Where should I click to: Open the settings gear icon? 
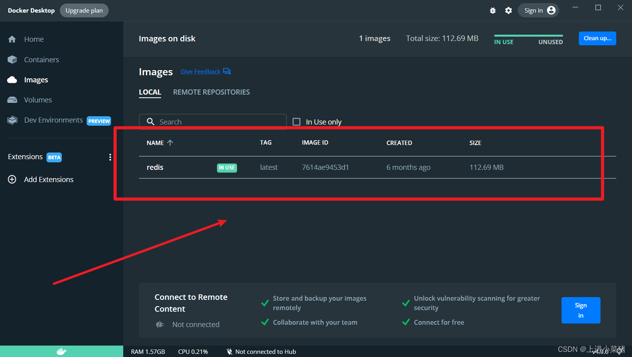(x=508, y=11)
